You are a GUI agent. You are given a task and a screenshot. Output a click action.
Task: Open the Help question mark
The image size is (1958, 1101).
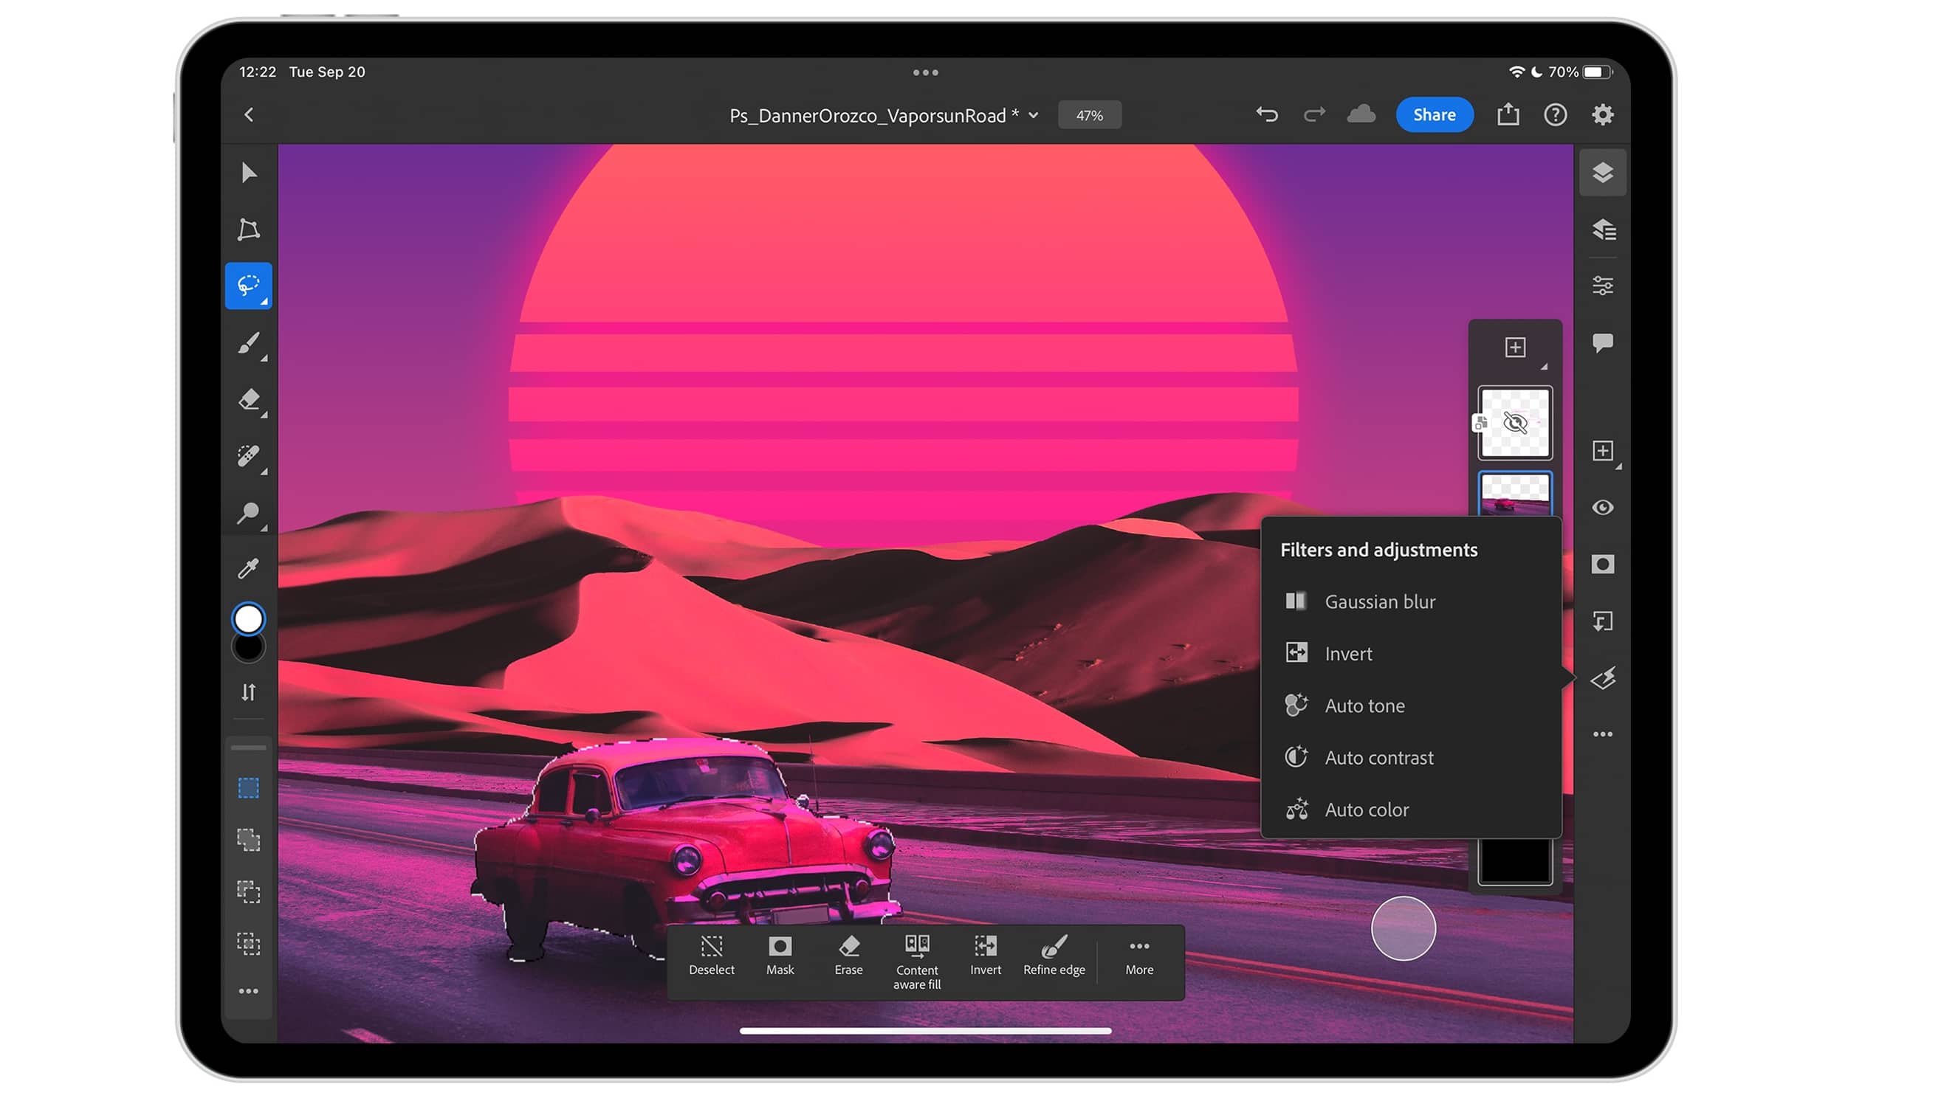click(1555, 114)
